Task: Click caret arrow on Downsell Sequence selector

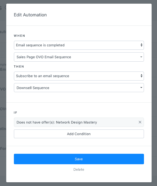Action: pos(141,88)
